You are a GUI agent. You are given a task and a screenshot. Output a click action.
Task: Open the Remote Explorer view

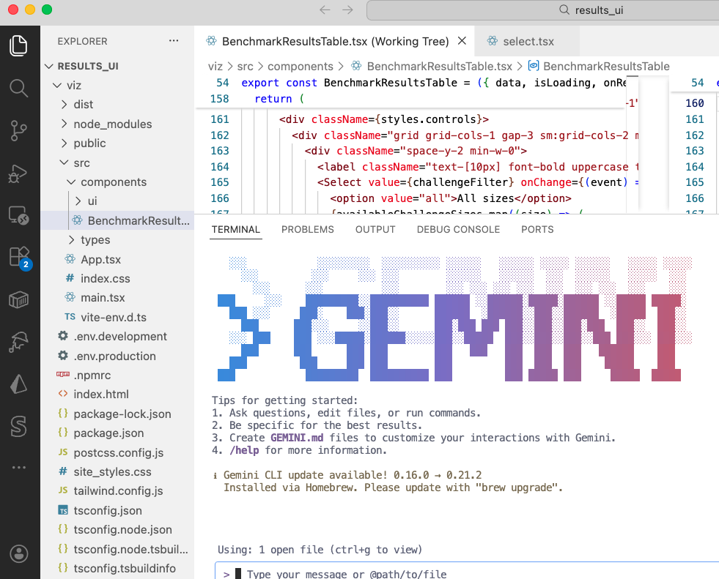19,216
